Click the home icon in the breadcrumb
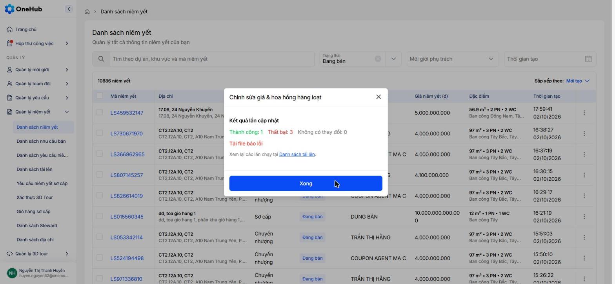 point(87,12)
